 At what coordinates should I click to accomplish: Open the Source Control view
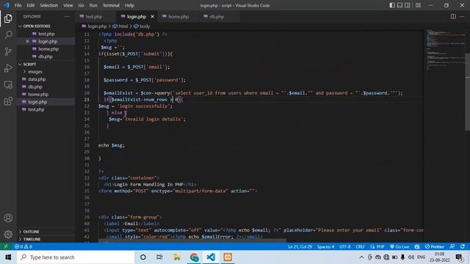(x=8, y=51)
